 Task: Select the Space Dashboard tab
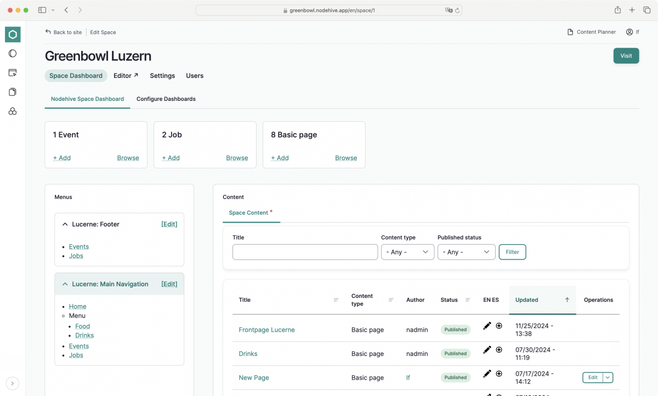click(76, 76)
